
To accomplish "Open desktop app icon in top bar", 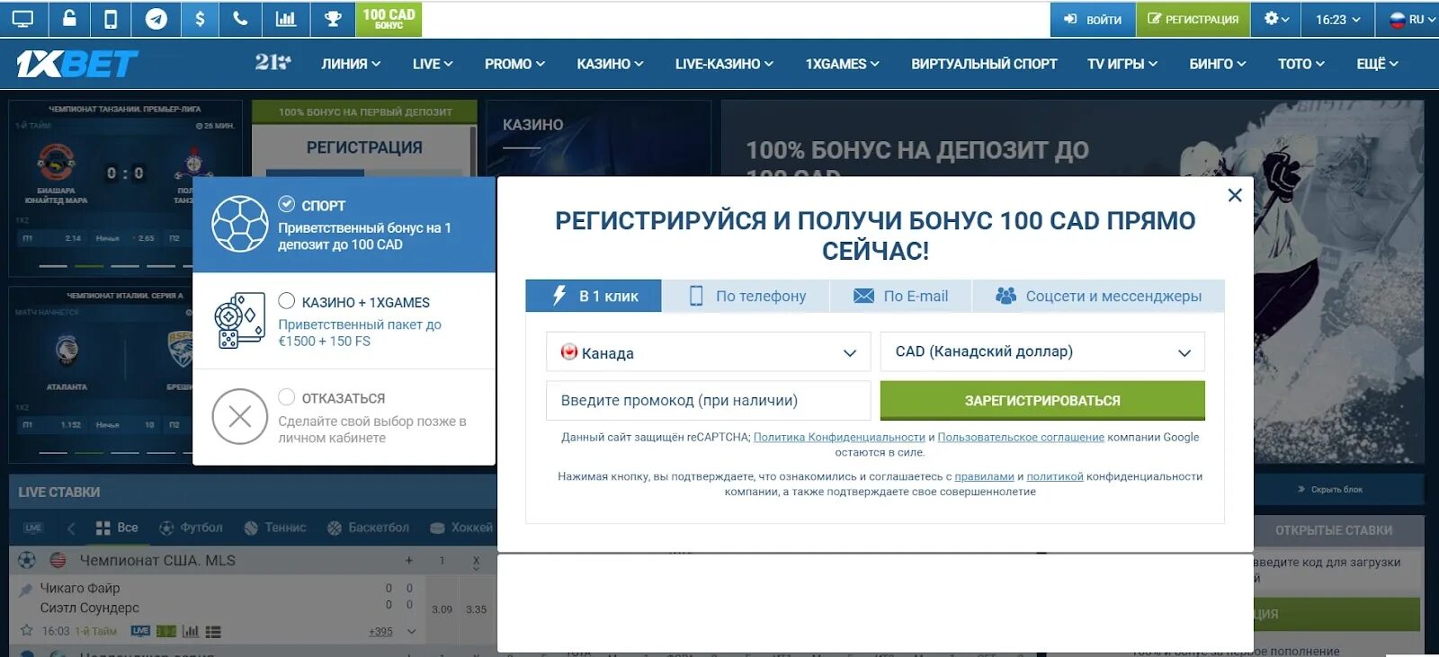I will click(x=23, y=19).
